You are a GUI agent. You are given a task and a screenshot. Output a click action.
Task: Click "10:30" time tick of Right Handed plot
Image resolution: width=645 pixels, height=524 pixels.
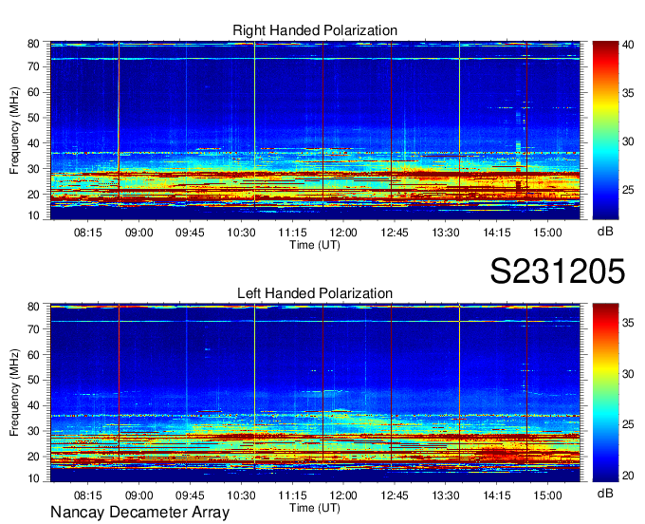point(241,233)
